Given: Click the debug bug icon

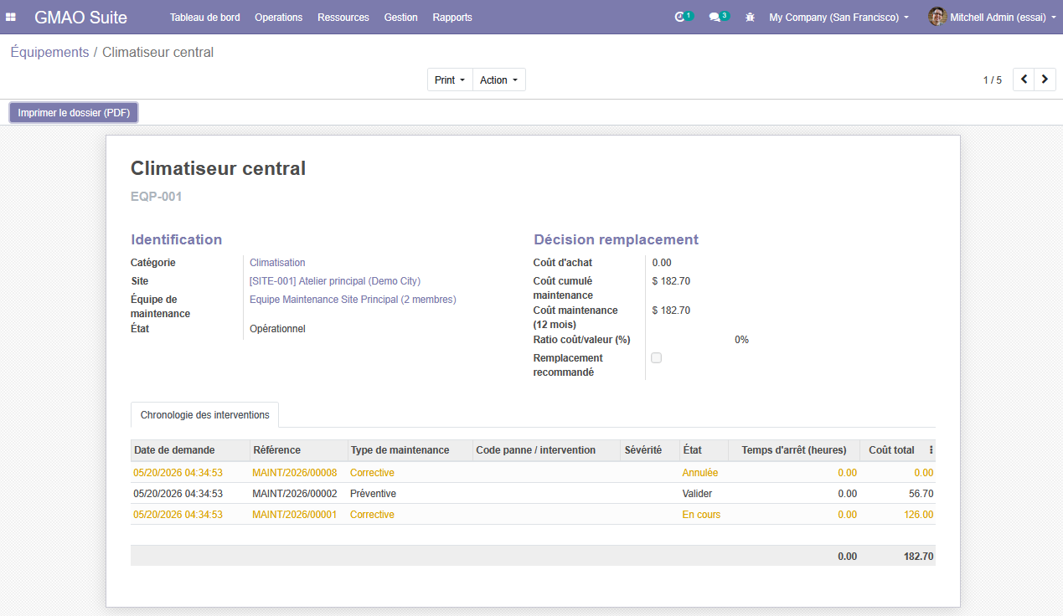Looking at the screenshot, I should click(x=750, y=17).
